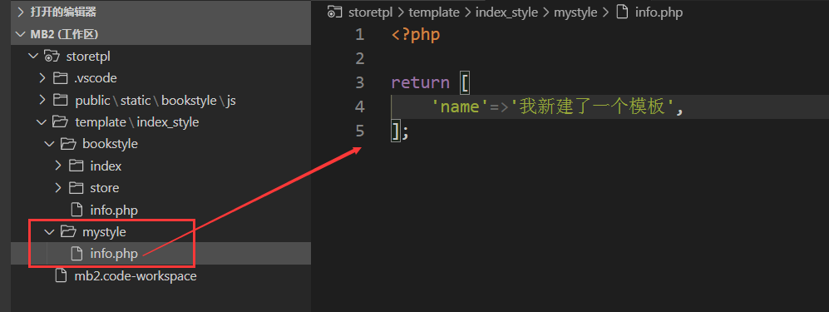Click the breadcrumb info.php file icon
829x312 pixels.
coord(623,12)
